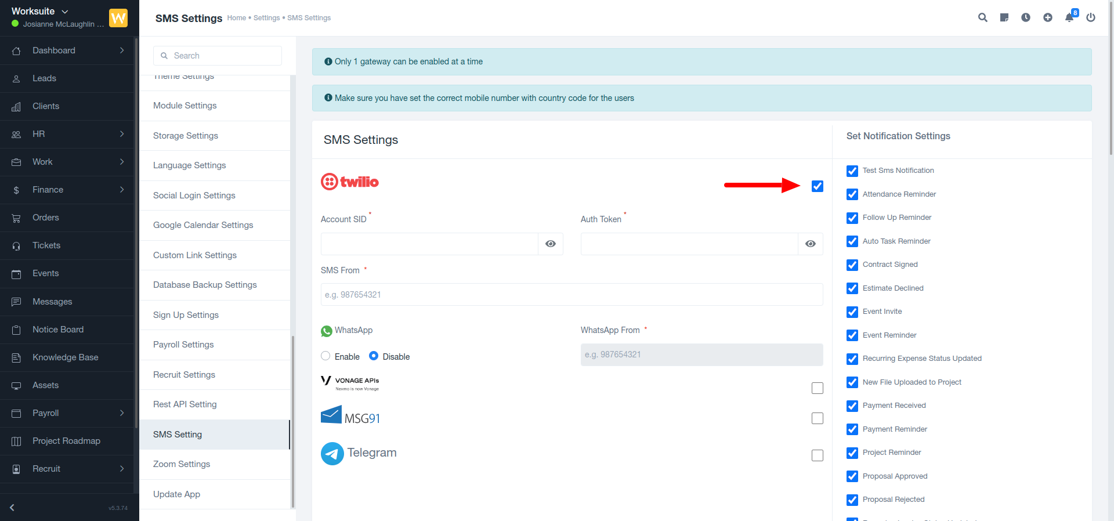Viewport: 1114px width, 521px height.
Task: Expand the Dashboard menu chevron
Action: pyautogui.click(x=122, y=50)
